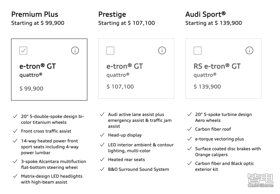Click B&O Surround Sound System feature

click(x=138, y=169)
